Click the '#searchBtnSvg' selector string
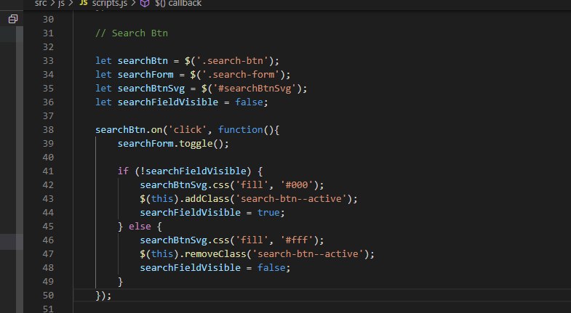This screenshot has width=571, height=313. pos(255,89)
